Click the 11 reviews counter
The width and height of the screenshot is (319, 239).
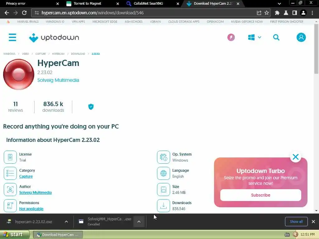pyautogui.click(x=16, y=107)
